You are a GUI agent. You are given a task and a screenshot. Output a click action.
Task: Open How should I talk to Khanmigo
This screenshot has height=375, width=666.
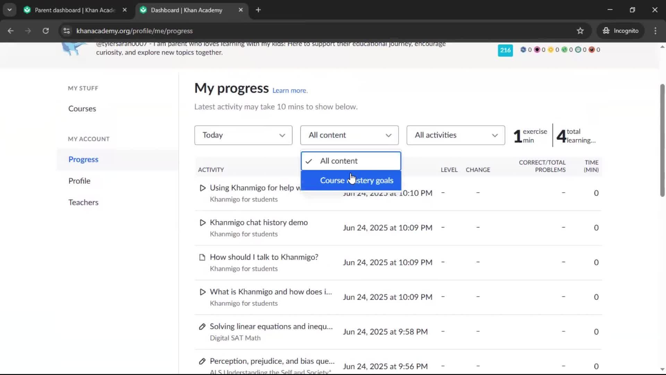264,257
